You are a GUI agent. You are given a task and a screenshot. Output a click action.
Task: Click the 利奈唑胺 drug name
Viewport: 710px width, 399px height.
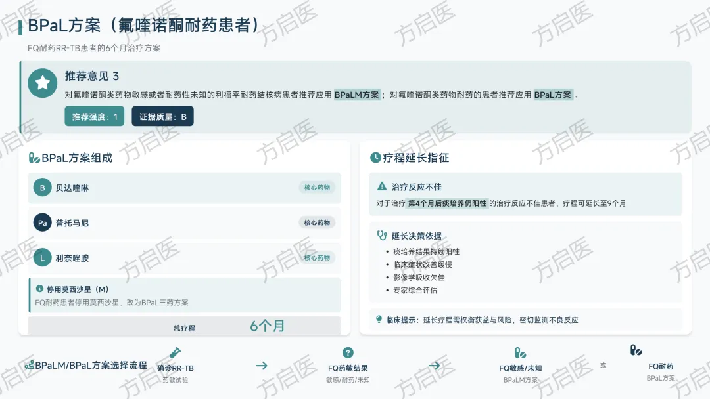72,258
